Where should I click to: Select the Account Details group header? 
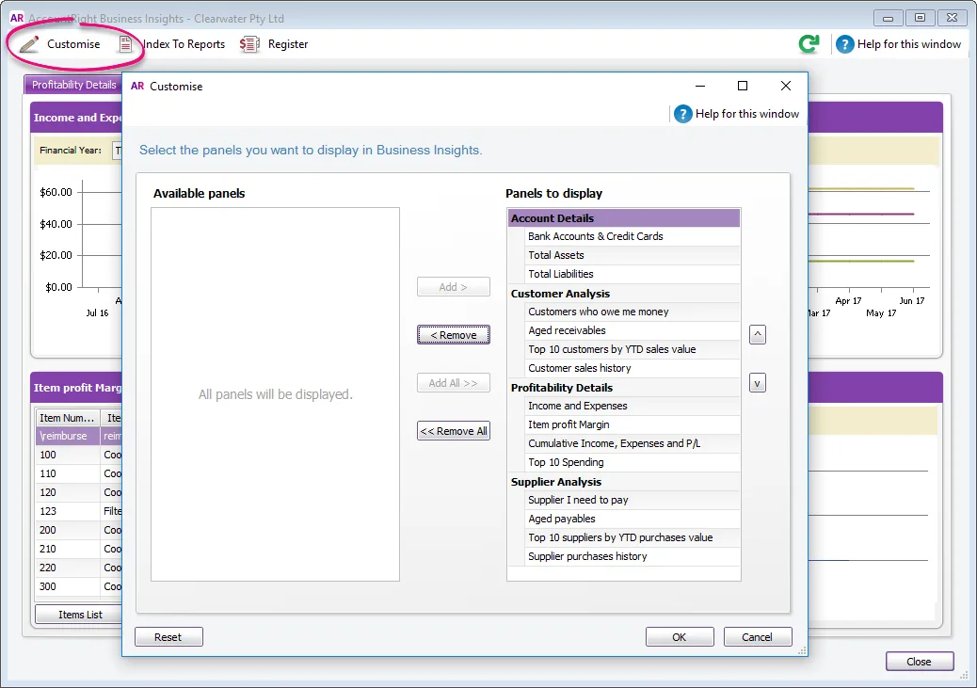coord(624,218)
